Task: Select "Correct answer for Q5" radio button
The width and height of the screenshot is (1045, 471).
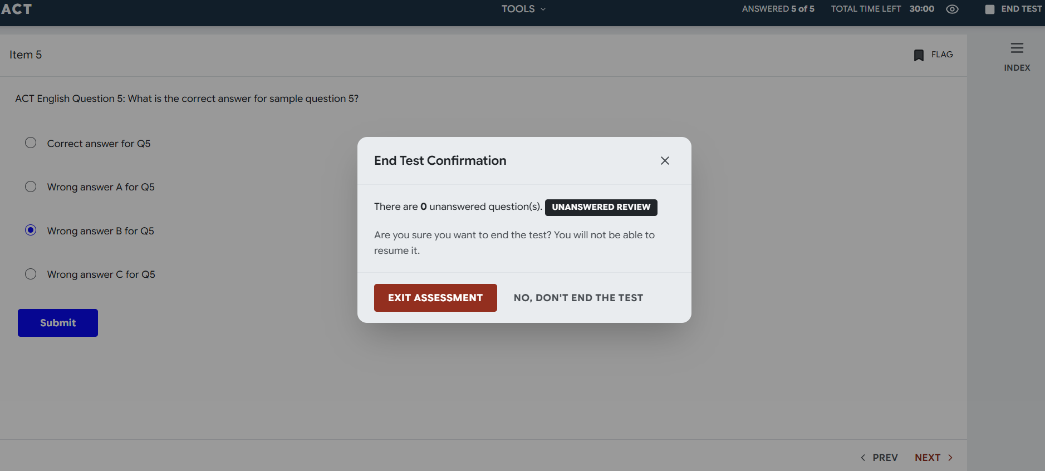Action: coord(31,143)
